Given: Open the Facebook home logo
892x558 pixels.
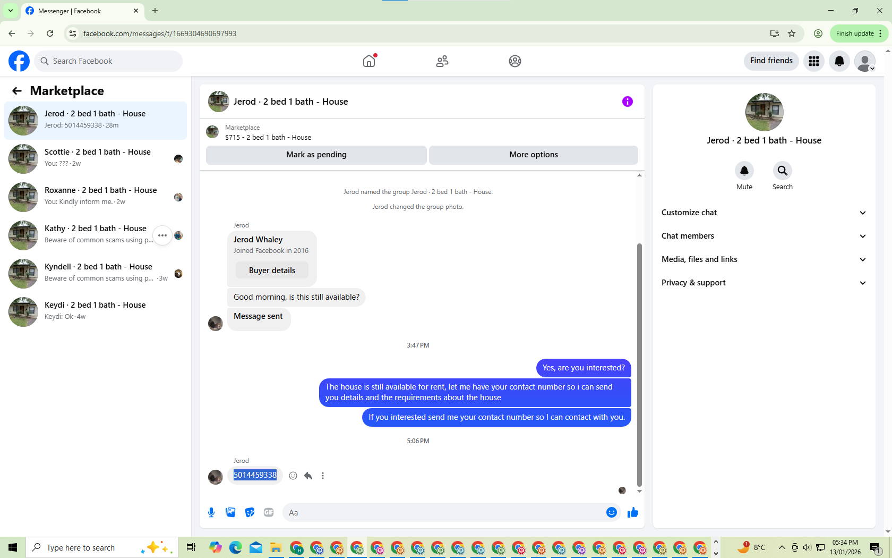Looking at the screenshot, I should tap(19, 61).
